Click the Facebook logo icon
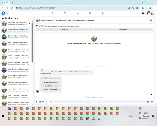 (x=3, y=13)
